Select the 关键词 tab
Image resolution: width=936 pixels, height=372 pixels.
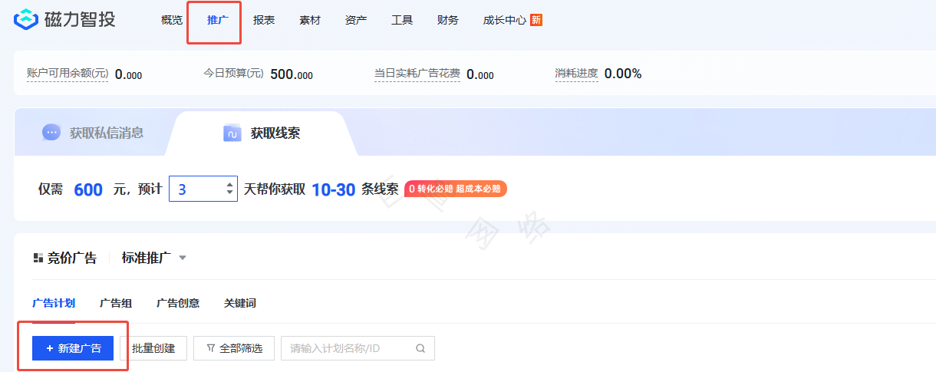[239, 303]
